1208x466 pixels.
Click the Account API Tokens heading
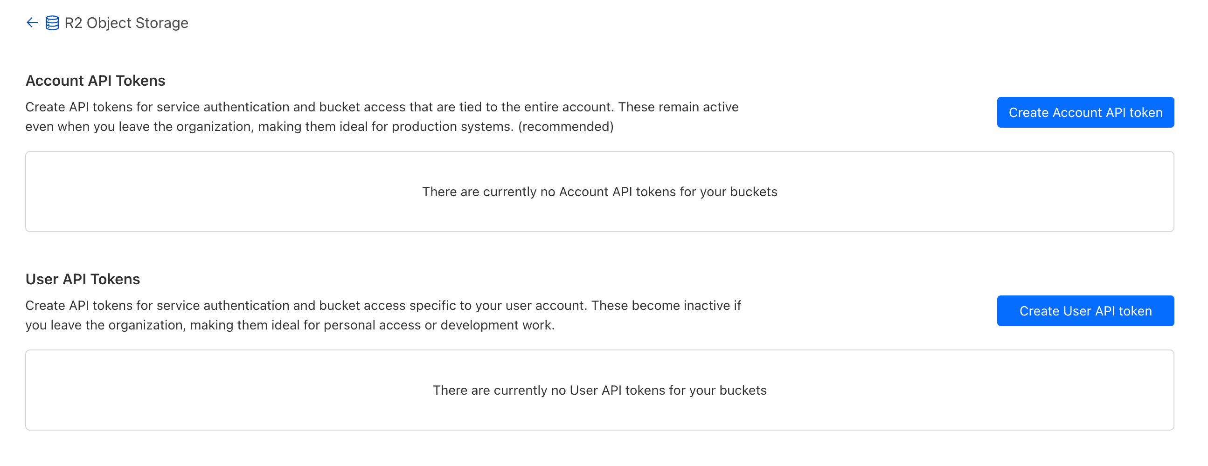pos(95,81)
